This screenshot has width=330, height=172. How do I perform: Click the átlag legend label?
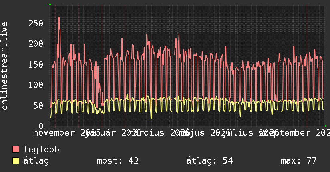(36, 161)
